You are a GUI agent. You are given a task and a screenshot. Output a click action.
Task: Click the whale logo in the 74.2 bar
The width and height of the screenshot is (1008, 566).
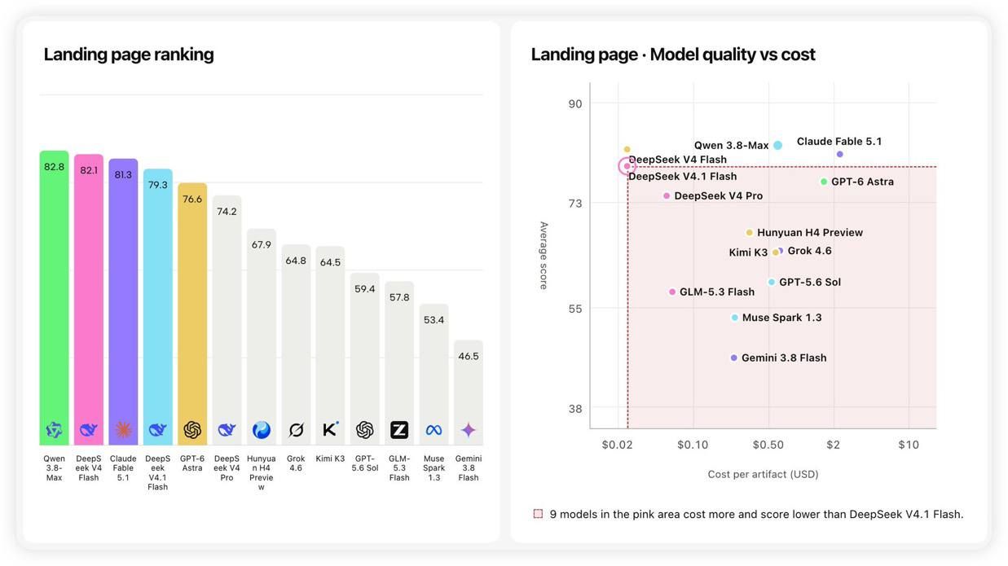click(227, 430)
